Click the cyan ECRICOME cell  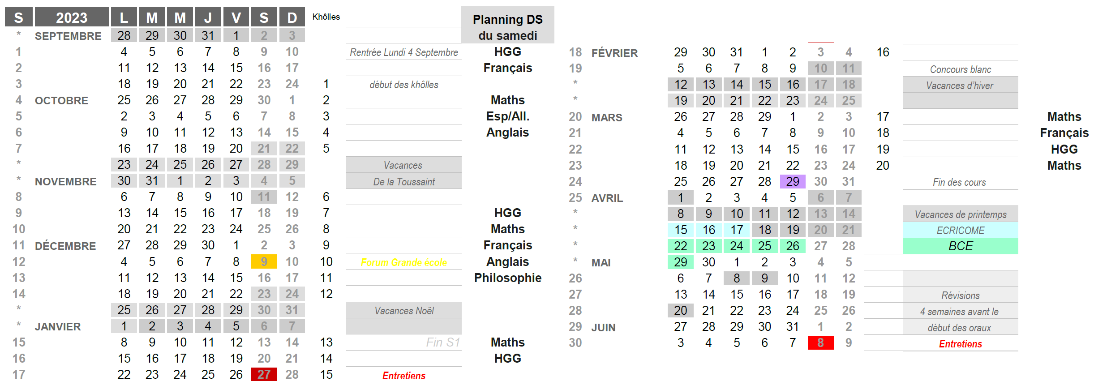pos(960,230)
